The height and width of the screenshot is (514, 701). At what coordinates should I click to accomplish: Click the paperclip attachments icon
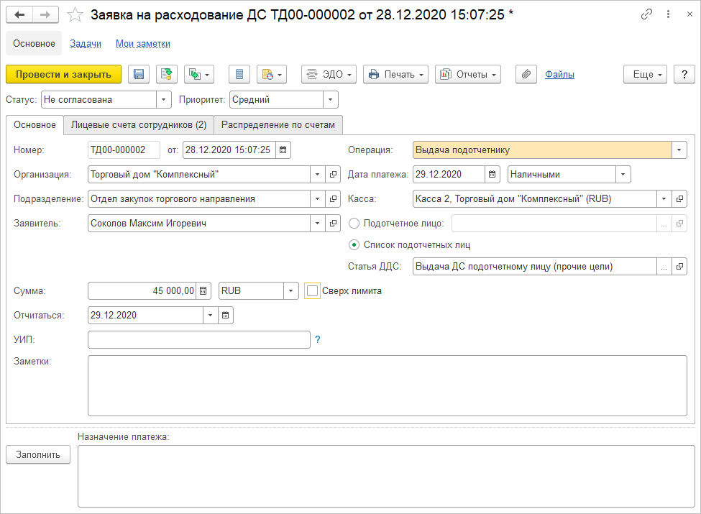[526, 74]
